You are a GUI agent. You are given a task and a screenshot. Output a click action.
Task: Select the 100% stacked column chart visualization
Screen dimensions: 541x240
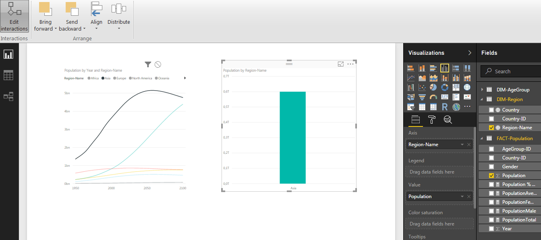coord(467,68)
